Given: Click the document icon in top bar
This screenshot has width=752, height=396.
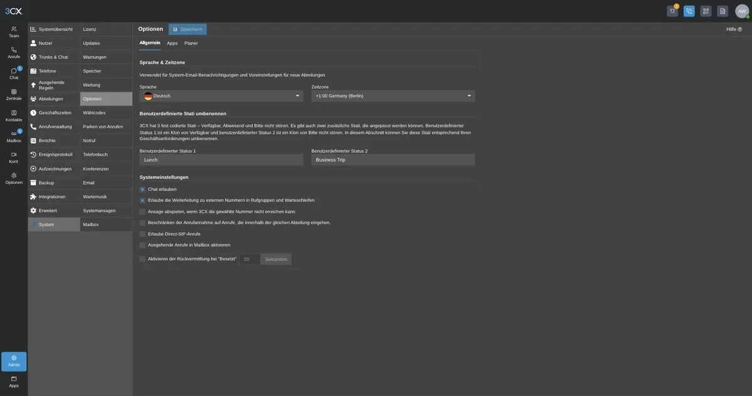Looking at the screenshot, I should tap(723, 11).
